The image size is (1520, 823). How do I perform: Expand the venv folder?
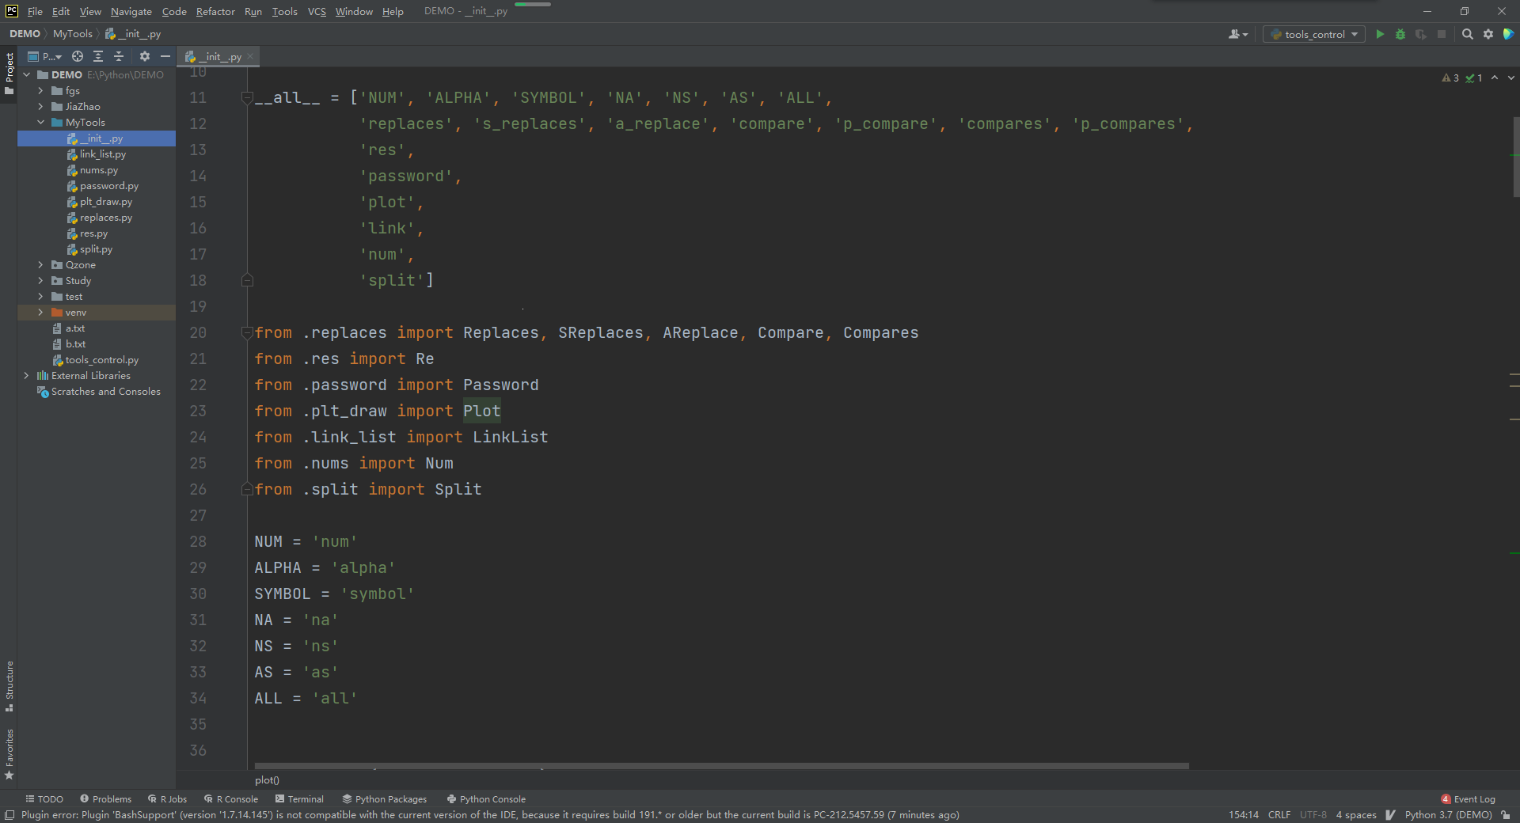(40, 313)
